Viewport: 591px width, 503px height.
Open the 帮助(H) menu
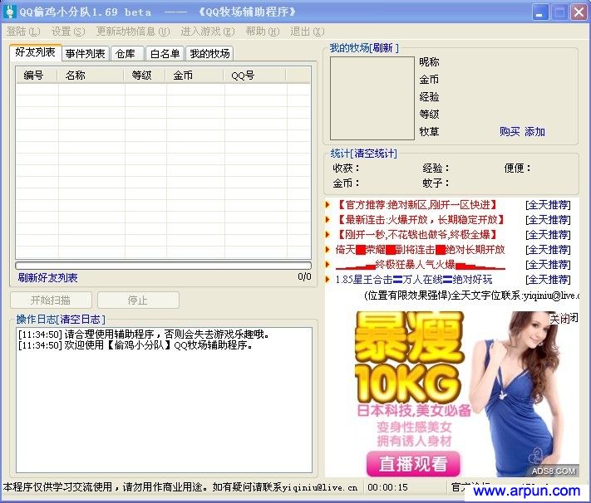coord(263,32)
